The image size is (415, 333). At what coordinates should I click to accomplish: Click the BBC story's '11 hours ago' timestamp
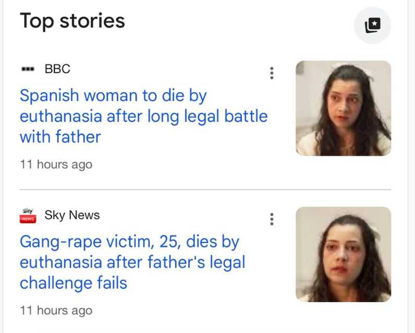click(x=56, y=164)
